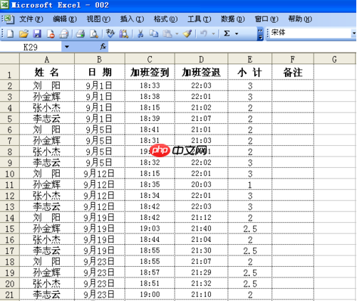
Task: Print the worksheet with printer icon
Action: (81, 33)
